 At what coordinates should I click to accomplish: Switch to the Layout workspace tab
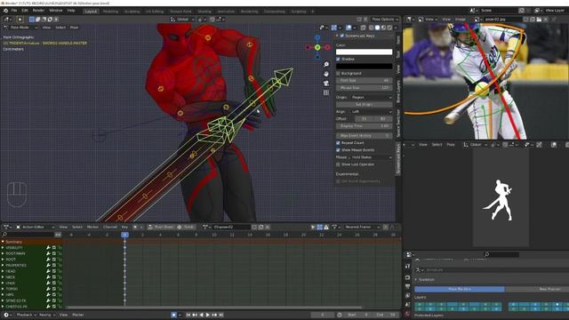(x=91, y=12)
